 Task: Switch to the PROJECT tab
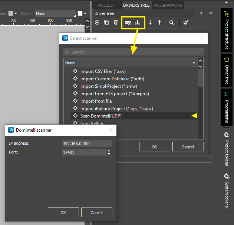click(x=106, y=5)
